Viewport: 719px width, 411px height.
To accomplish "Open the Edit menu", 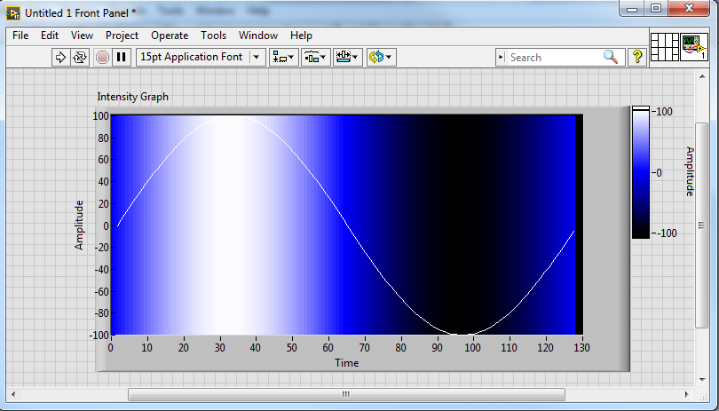I will tap(50, 36).
